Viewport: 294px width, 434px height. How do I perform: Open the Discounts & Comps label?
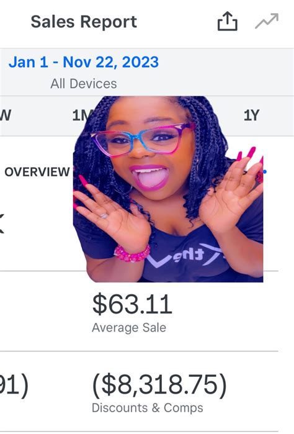(148, 408)
